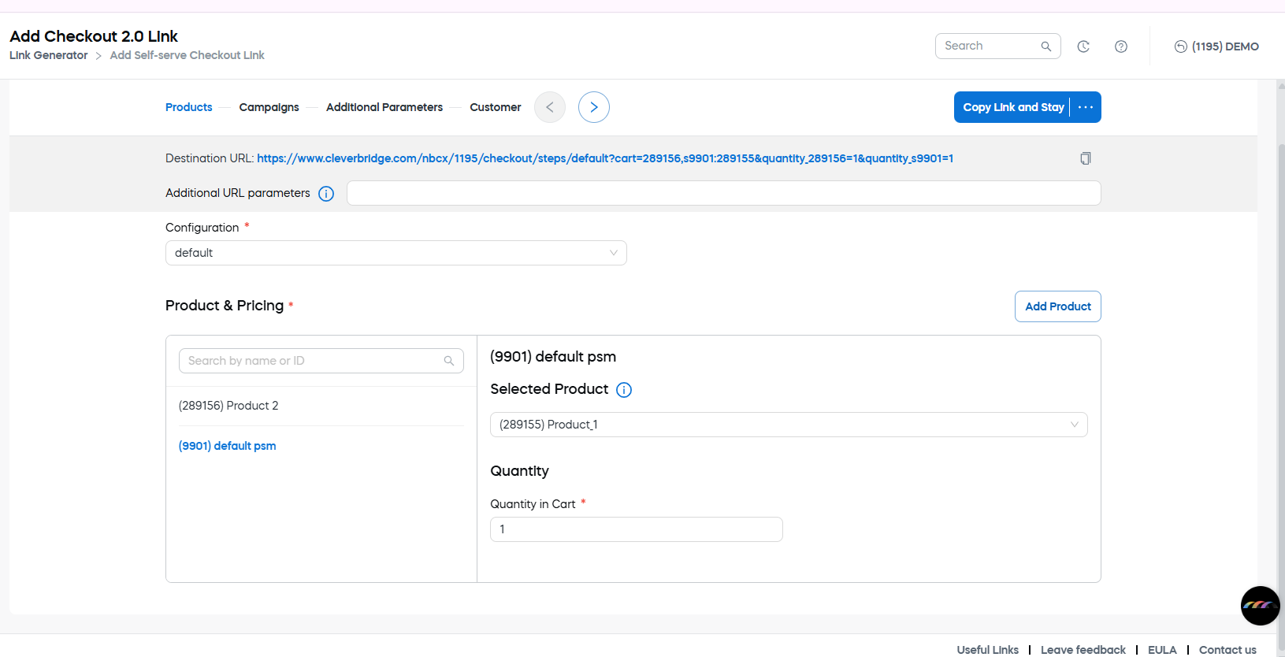1285x657 pixels.
Task: Go to next step with right arrow
Action: coord(593,107)
